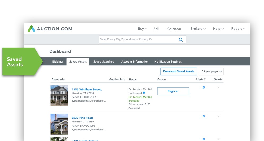264x141 pixels.
Task: Expand the Help menu
Action: pos(218,29)
